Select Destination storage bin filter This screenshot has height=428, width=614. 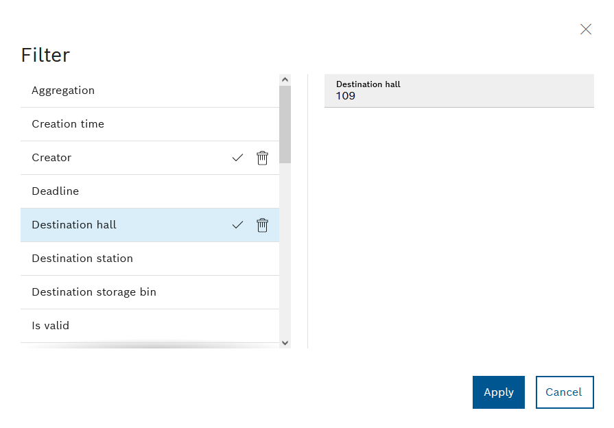click(150, 292)
